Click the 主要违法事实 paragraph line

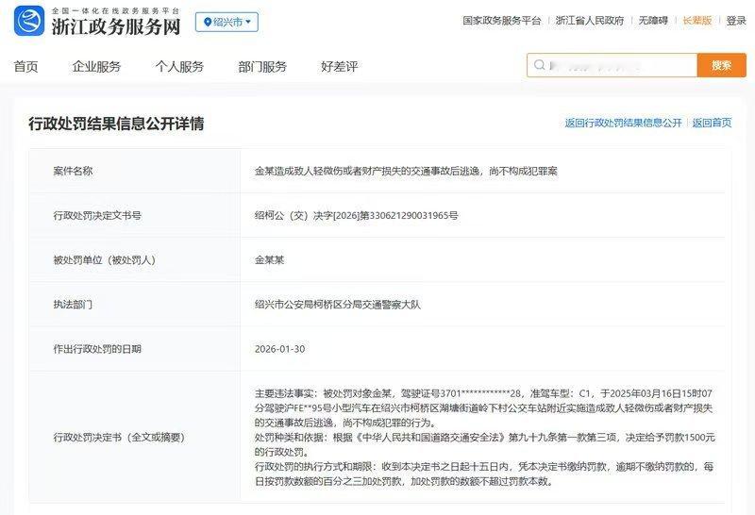pyautogui.click(x=483, y=407)
